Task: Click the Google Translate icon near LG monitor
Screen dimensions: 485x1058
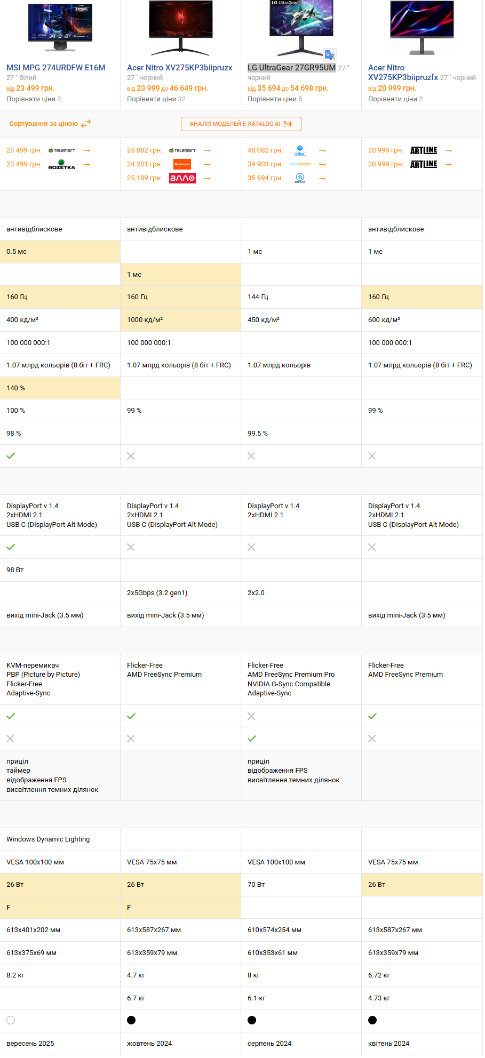Action: click(330, 55)
